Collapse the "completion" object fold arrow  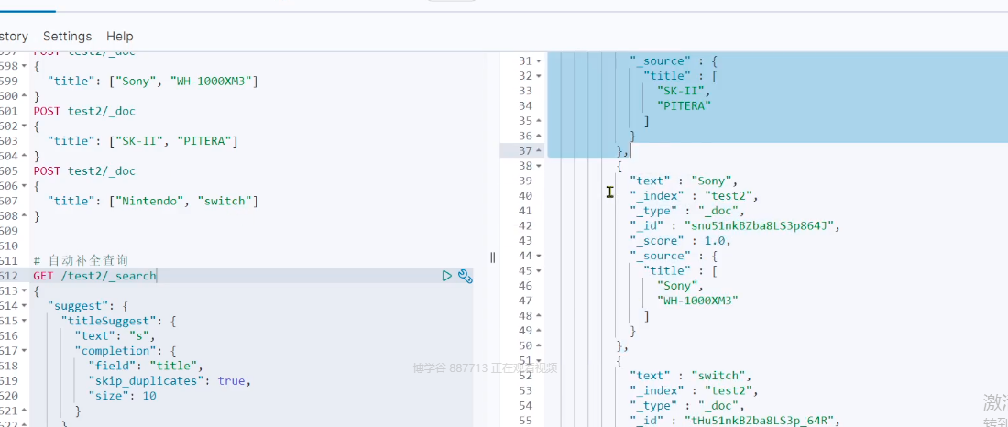(x=24, y=350)
